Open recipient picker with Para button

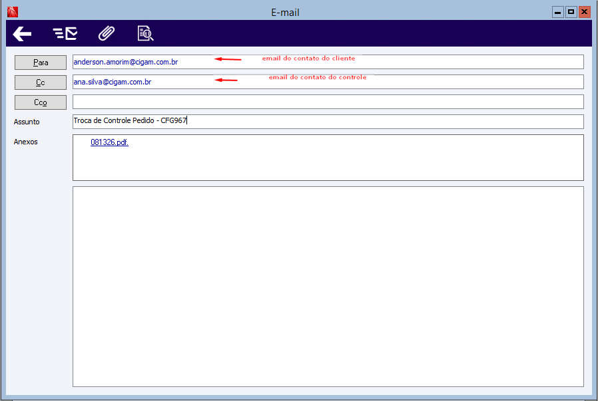[41, 63]
